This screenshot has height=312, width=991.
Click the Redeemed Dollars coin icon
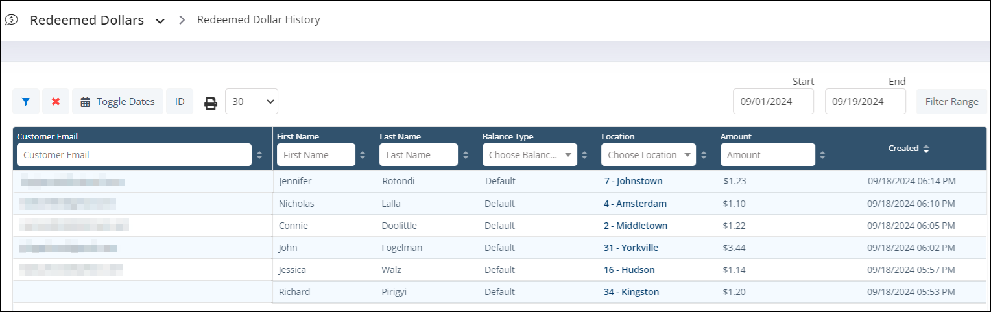[x=11, y=20]
